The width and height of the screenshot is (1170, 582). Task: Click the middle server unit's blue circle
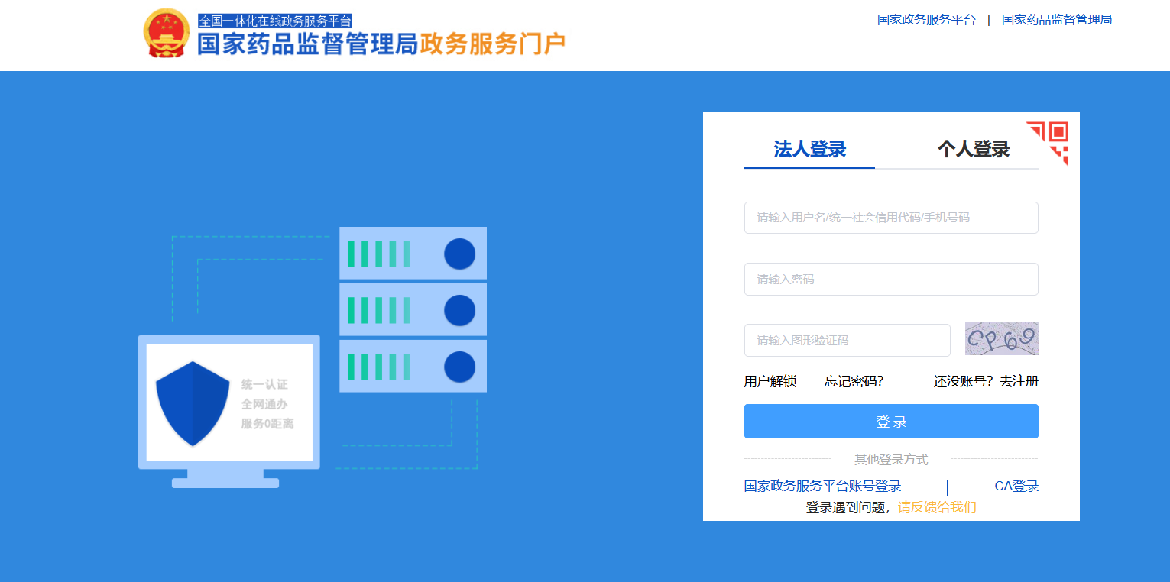pos(459,310)
